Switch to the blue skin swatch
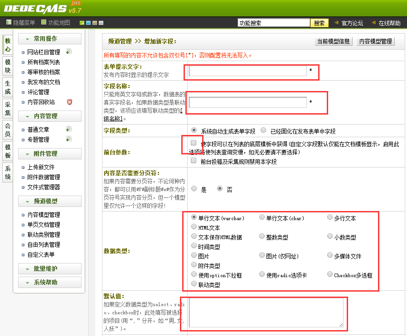The width and height of the screenshot is (407, 336). 88,23
